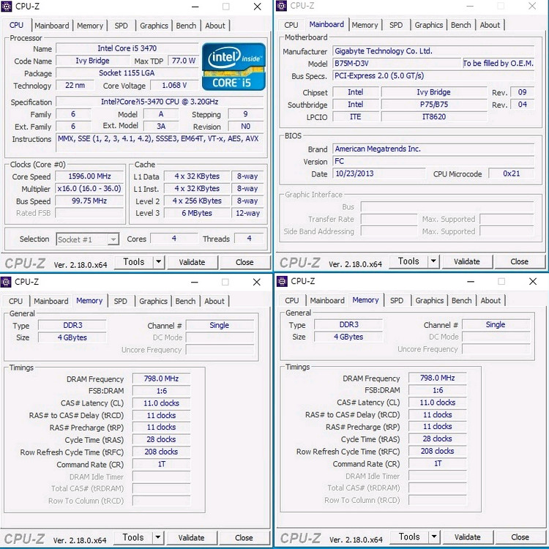The height and width of the screenshot is (549, 549).
Task: Click CPU-Z title bar icon in Motherboard window
Action: (282, 6)
